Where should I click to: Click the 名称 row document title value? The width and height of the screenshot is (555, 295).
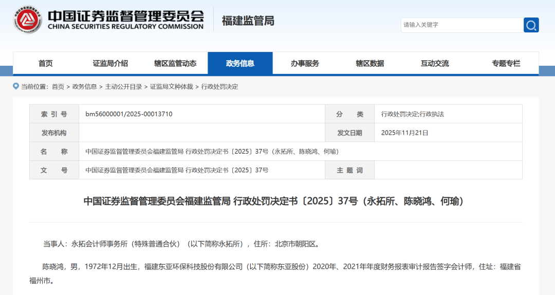click(x=212, y=152)
